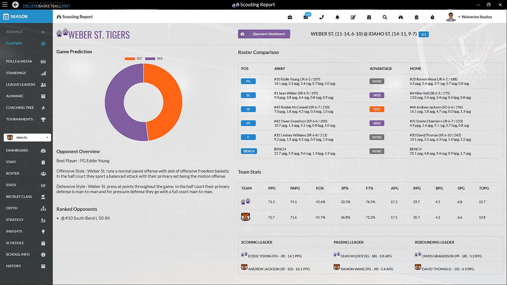This screenshot has height=285, width=507.
Task: Open the Idaho St. team dropdown
Action: tap(27, 137)
